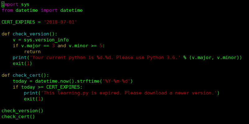
Task: Click the cursor on 'import sys' line
Action: [x=3, y=5]
